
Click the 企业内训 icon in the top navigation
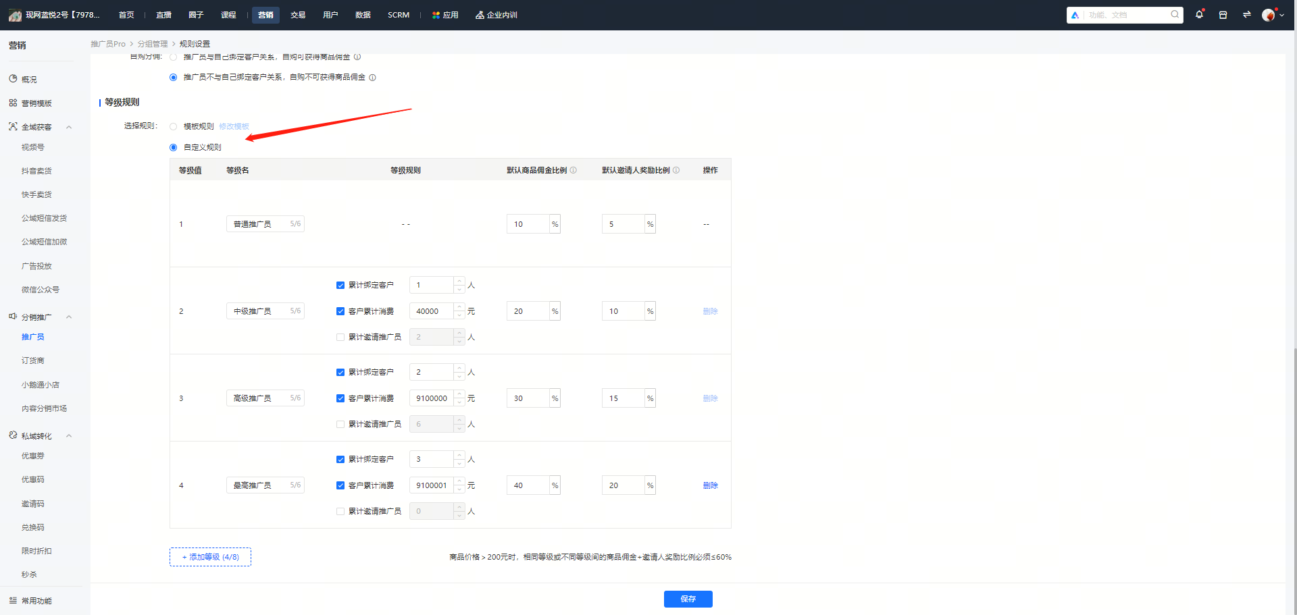coord(480,15)
